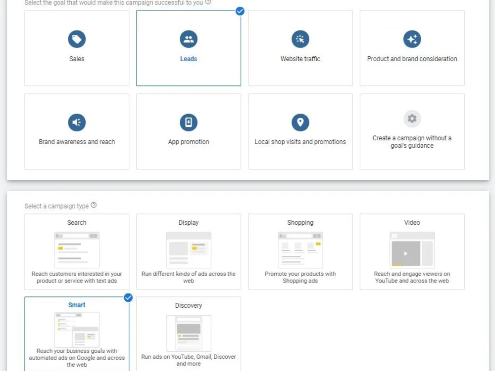Open help icon beside campaign goal heading
The image size is (495, 371).
(208, 2)
